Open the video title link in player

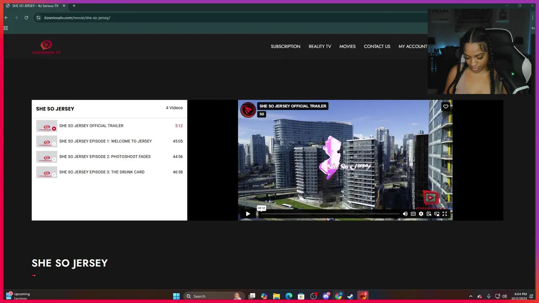click(293, 106)
